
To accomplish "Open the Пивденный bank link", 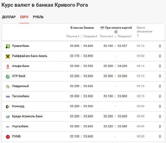I will (20, 86).
